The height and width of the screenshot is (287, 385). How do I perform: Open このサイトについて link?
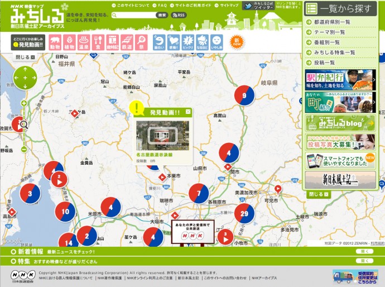pos(131,5)
